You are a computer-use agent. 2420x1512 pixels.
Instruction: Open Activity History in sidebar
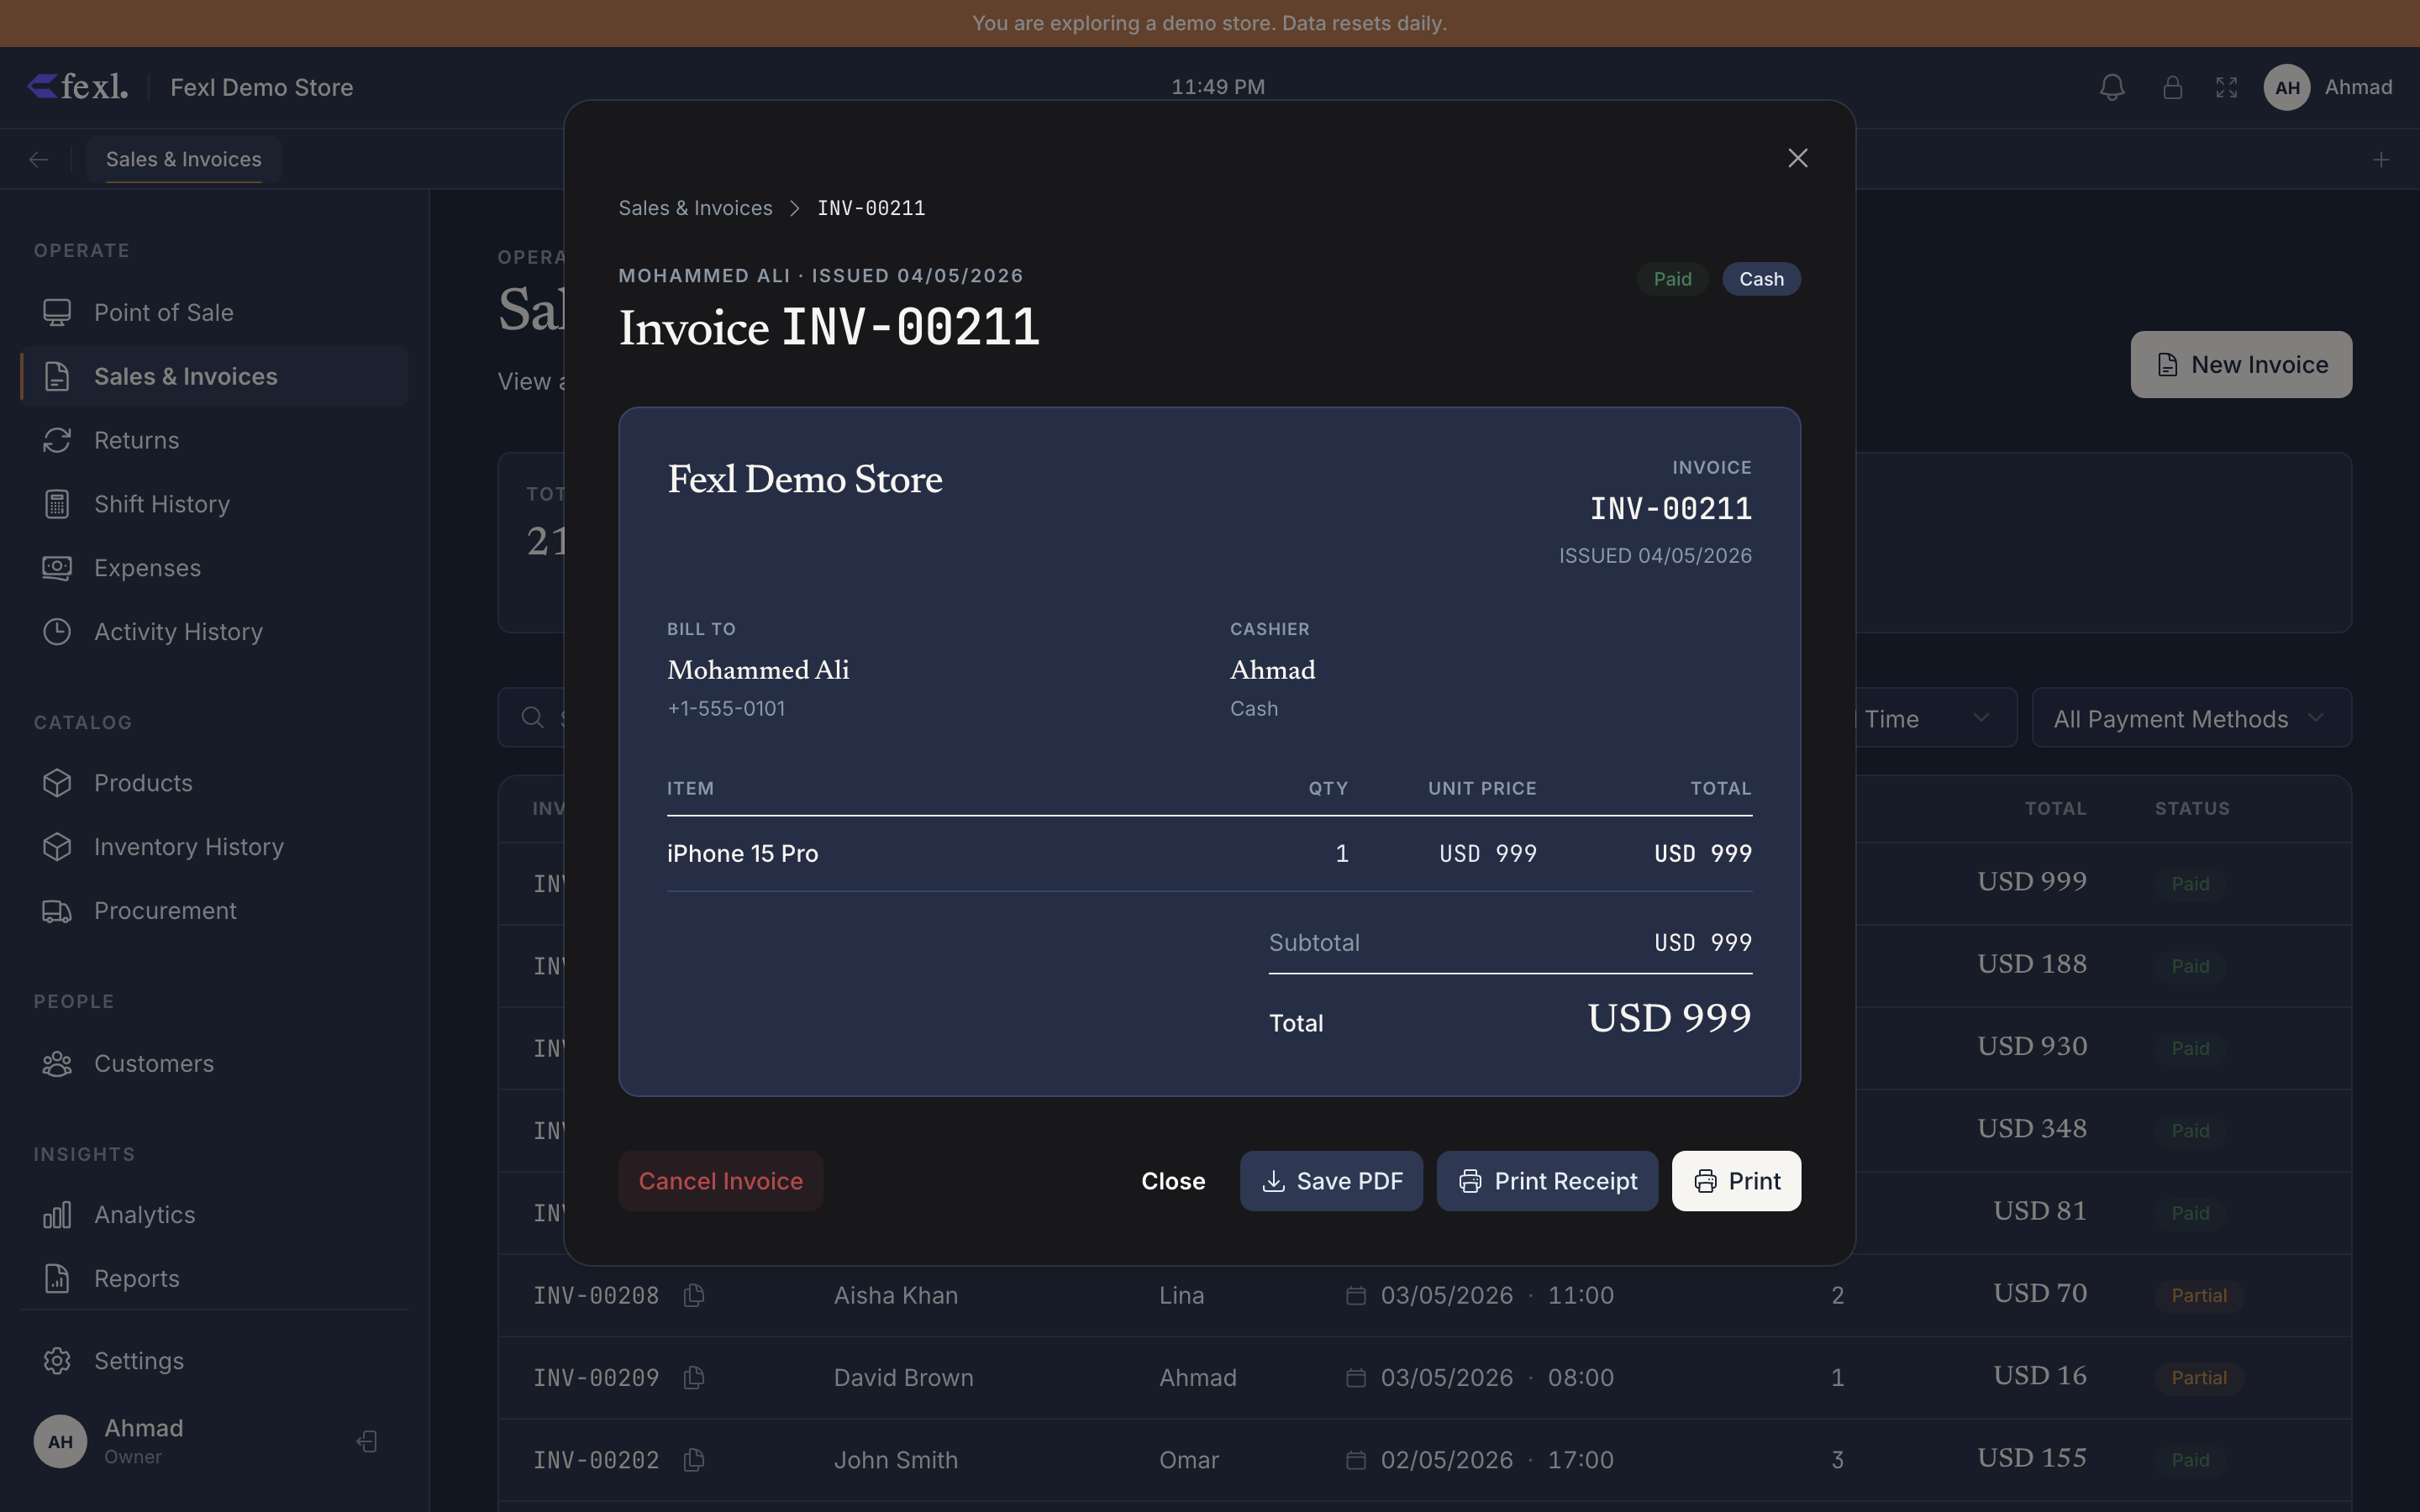(x=213, y=632)
